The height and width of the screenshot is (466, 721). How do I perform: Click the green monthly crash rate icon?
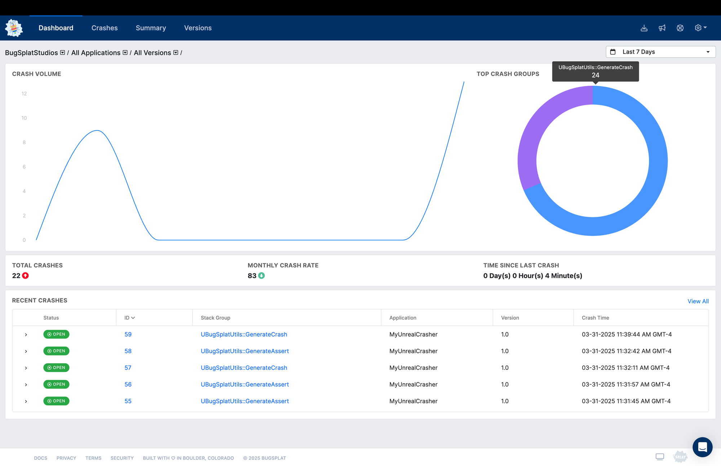pos(261,276)
